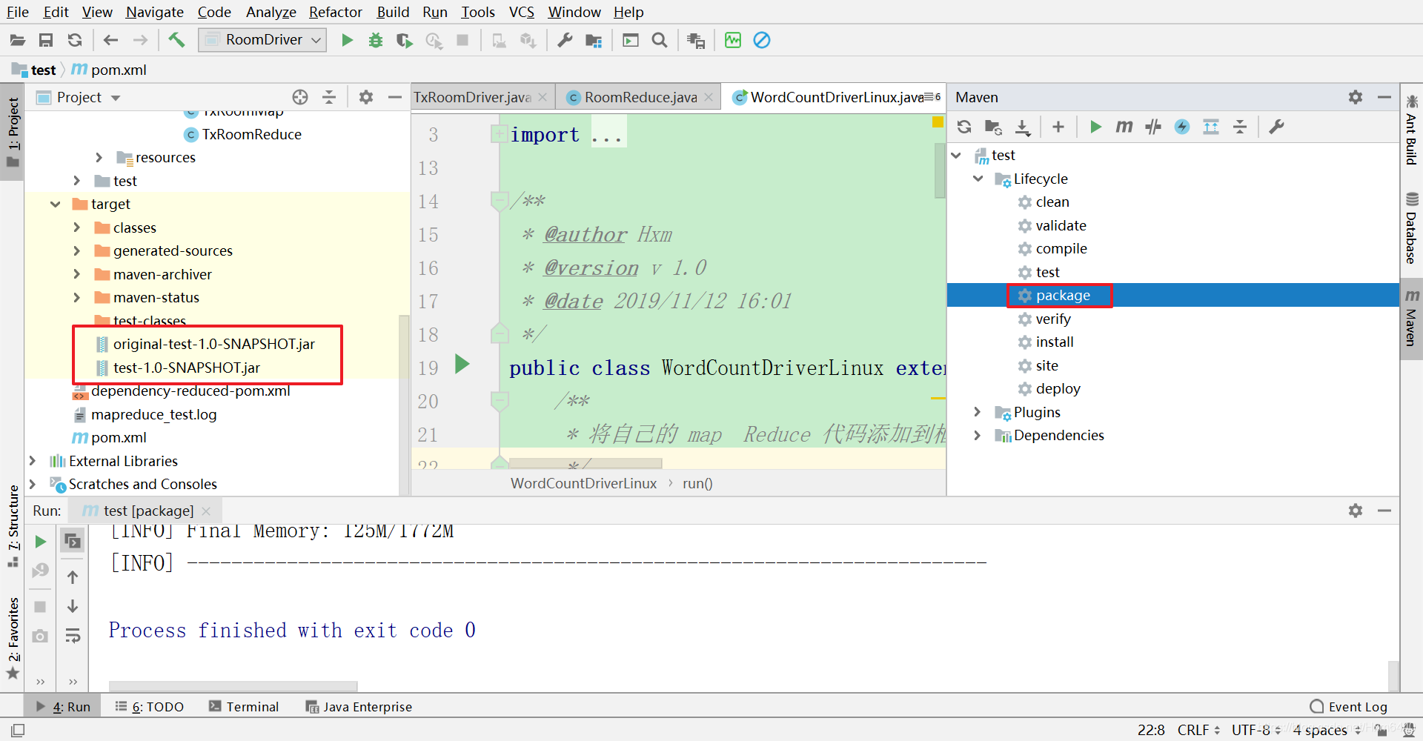Click Execute Maven Goal m icon

pos(1124,127)
